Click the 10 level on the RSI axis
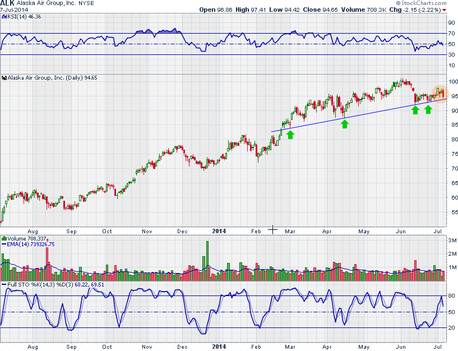458x351 pixels. pos(452,66)
